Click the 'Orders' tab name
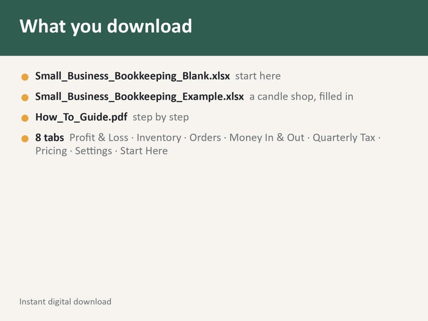The image size is (428, 321). [x=205, y=138]
